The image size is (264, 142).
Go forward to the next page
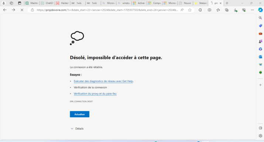click(13, 10)
